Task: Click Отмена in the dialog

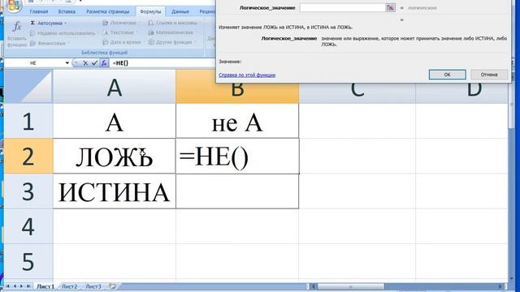Action: [489, 75]
